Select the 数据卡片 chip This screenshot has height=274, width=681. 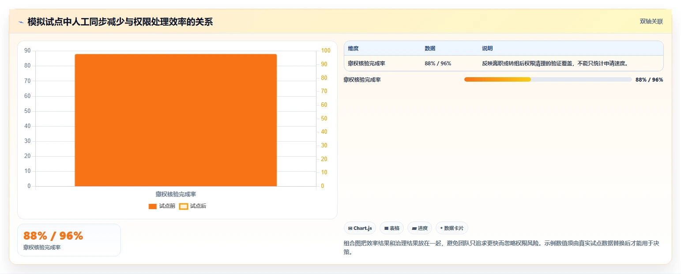point(451,228)
